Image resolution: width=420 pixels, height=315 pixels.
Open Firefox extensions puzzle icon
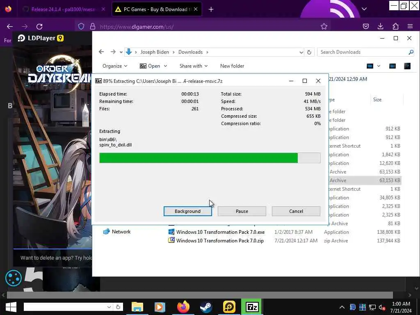(395, 26)
